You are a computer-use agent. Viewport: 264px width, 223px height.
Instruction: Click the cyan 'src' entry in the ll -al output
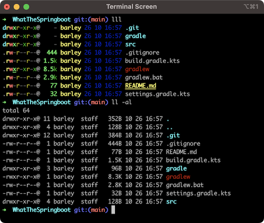[x=171, y=202]
